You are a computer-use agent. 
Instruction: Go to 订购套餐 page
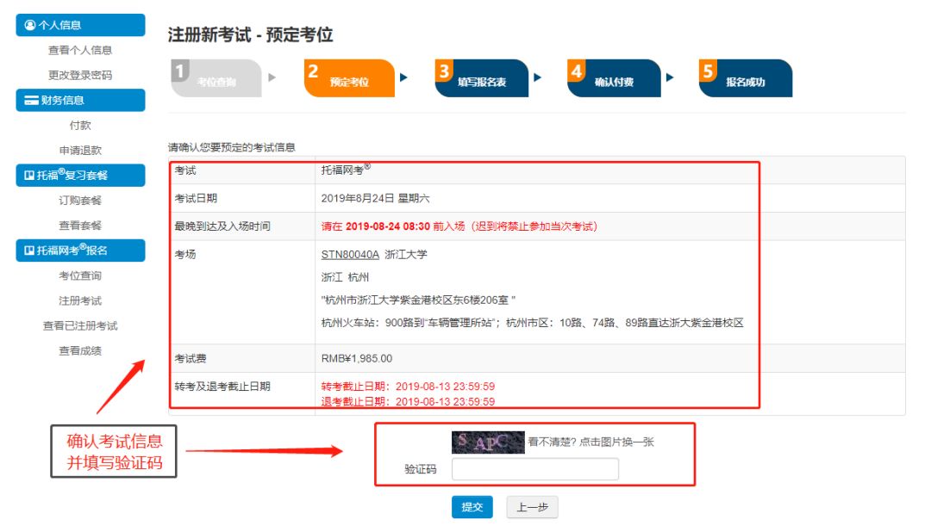(80, 201)
